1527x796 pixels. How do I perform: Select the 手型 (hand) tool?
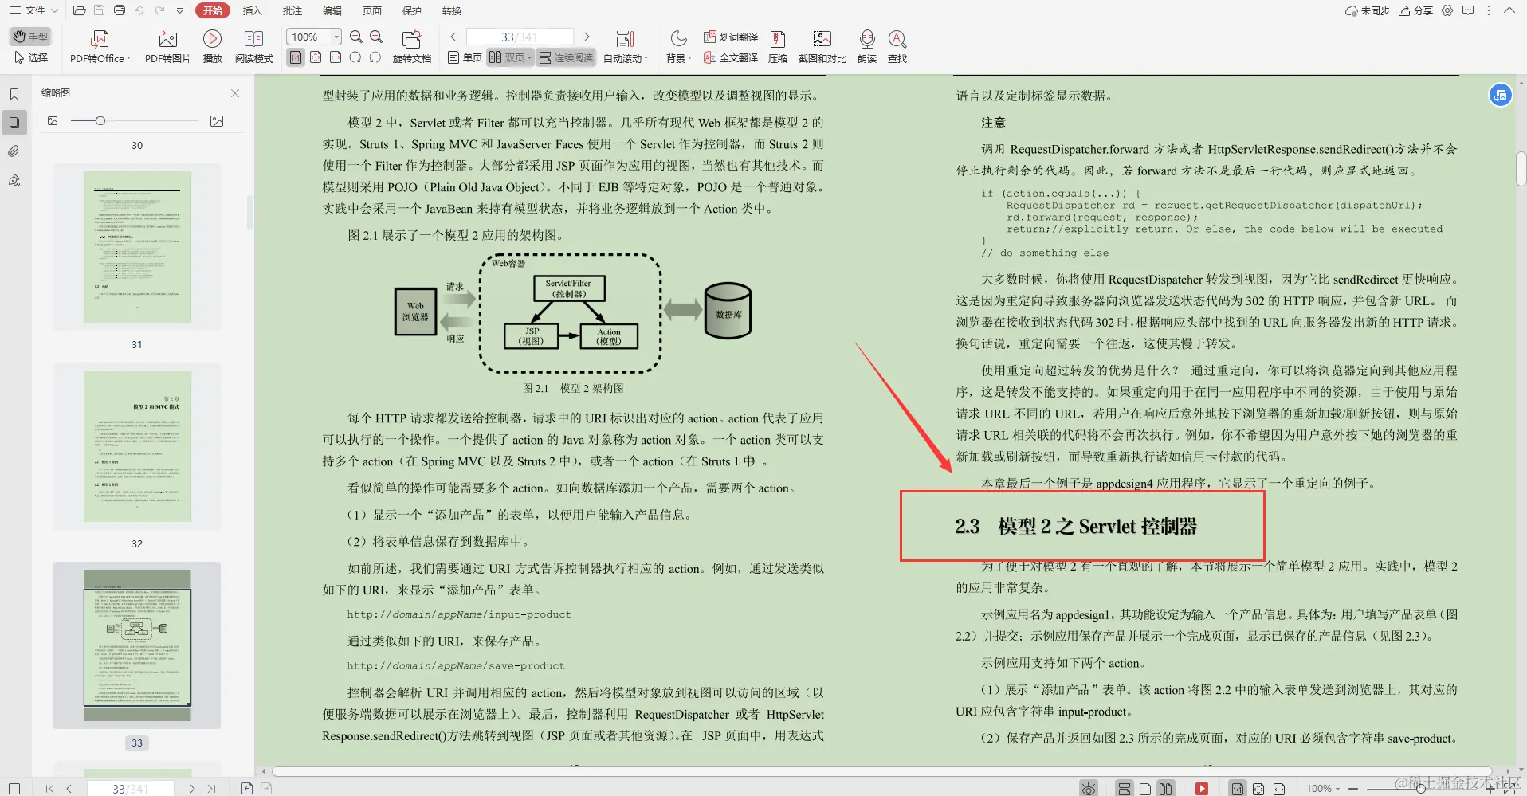[29, 37]
